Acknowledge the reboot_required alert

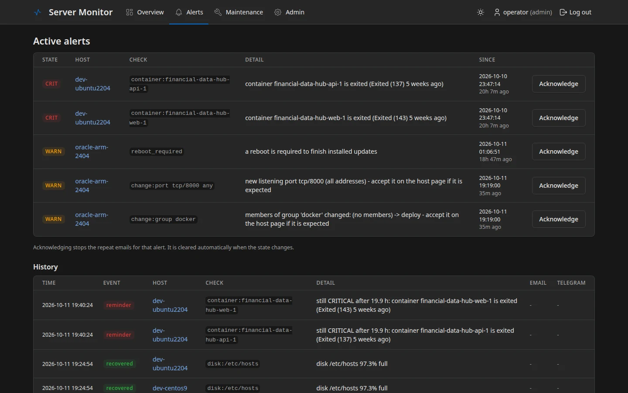[x=559, y=152]
